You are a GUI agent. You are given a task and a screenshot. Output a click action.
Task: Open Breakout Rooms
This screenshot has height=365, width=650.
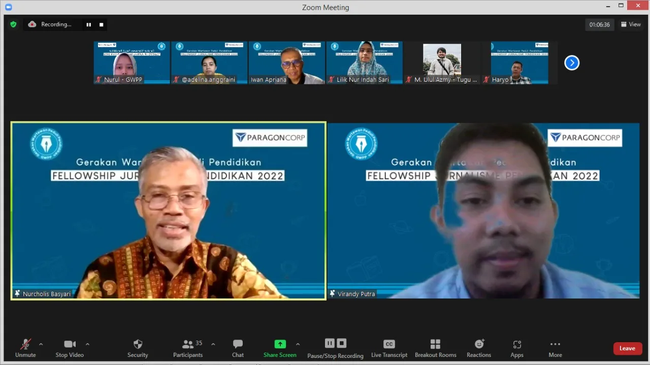435,348
